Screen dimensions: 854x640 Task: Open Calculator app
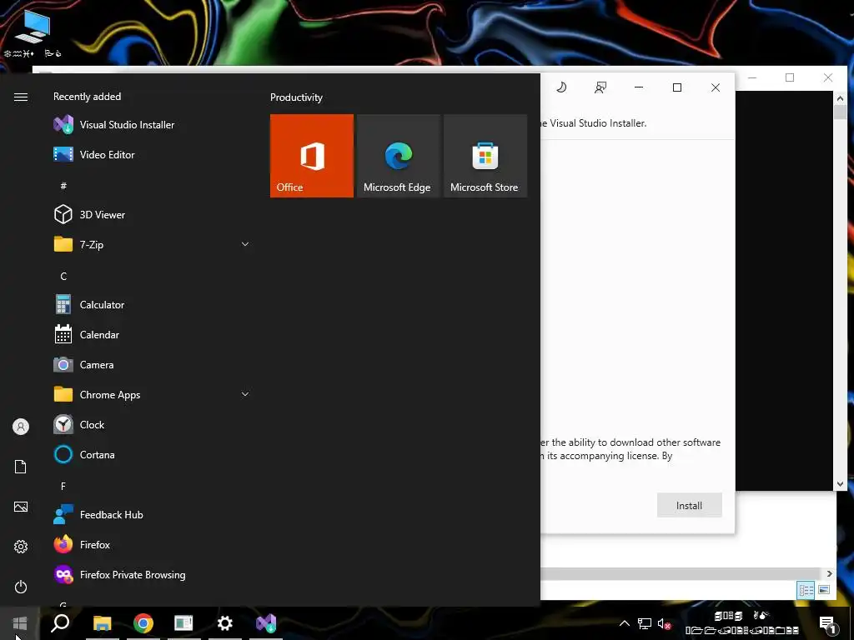tap(152, 305)
